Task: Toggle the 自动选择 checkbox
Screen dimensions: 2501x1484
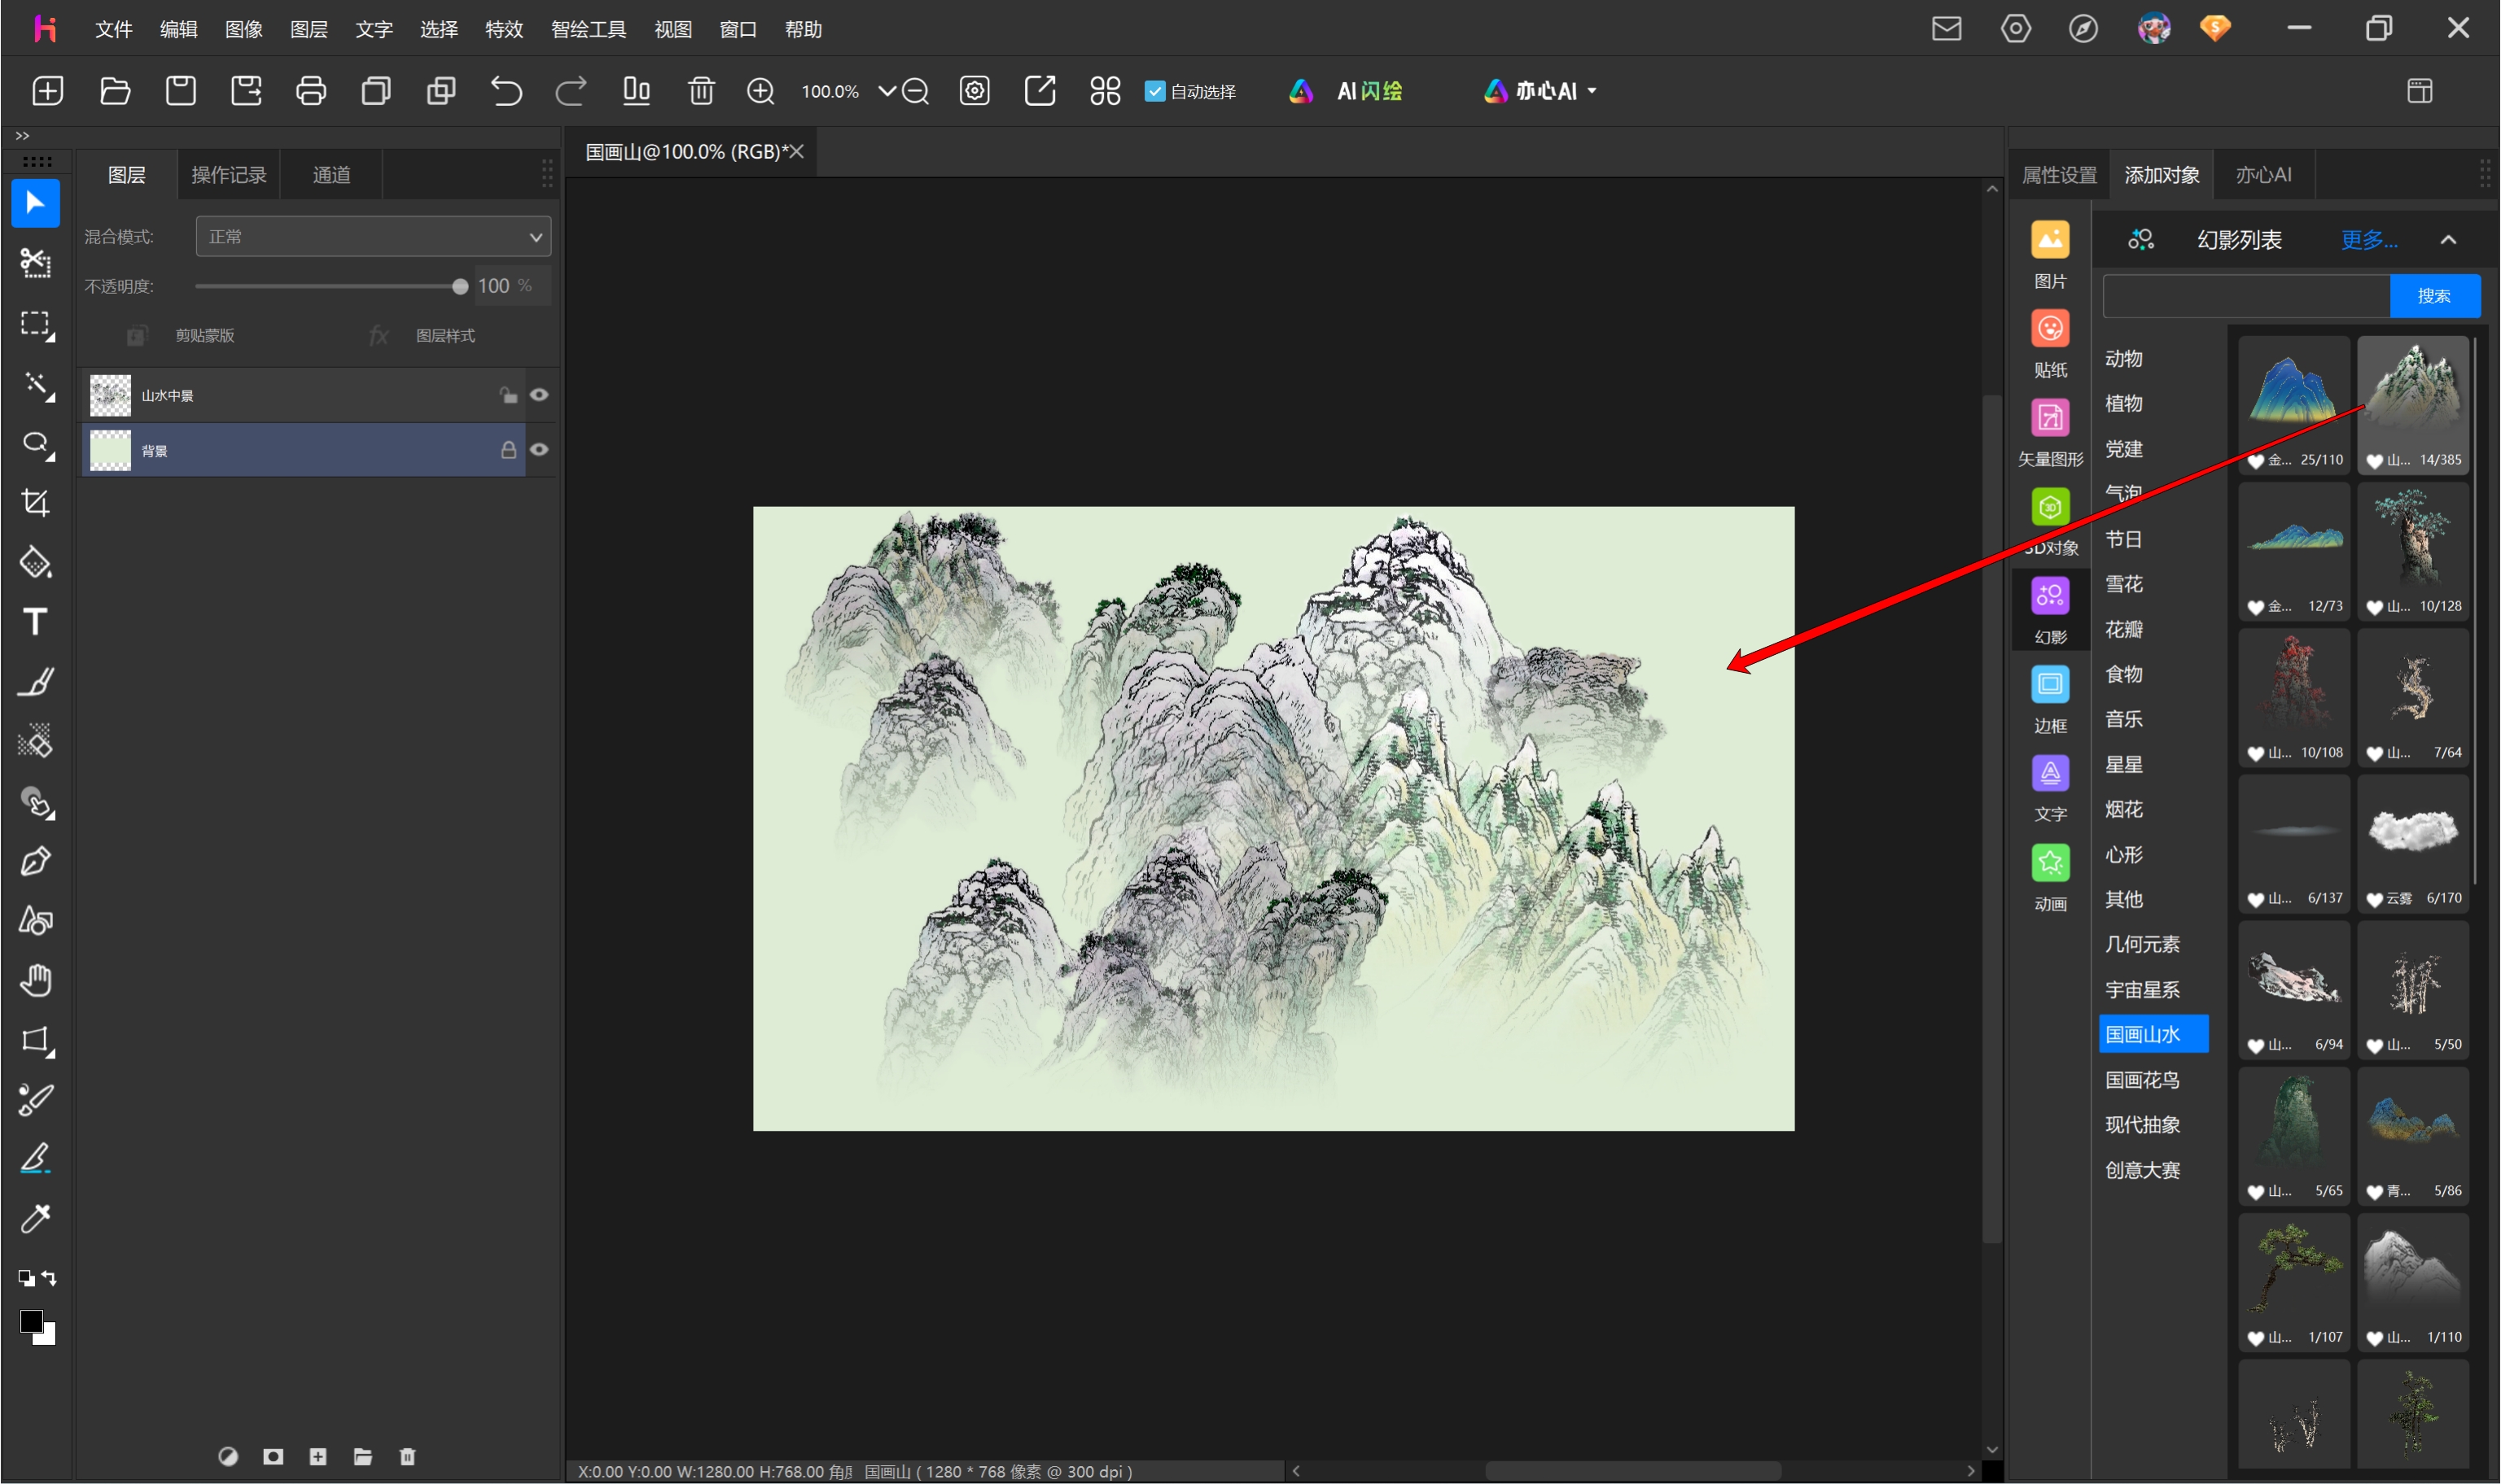Action: click(x=1154, y=91)
